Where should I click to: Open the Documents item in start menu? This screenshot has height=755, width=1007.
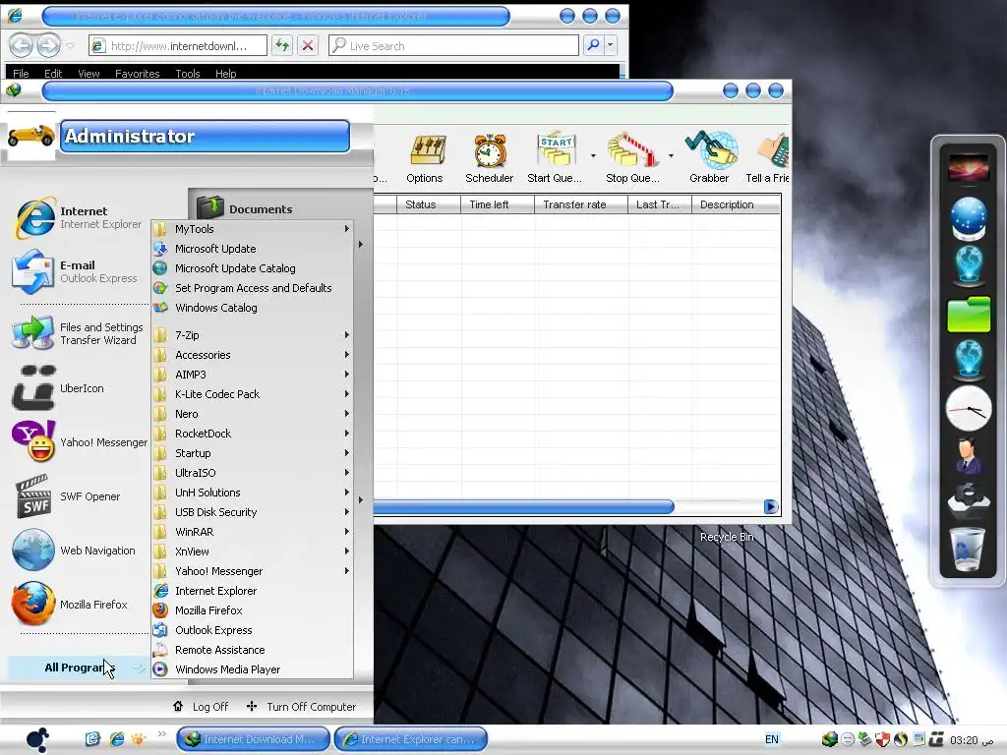click(x=260, y=208)
